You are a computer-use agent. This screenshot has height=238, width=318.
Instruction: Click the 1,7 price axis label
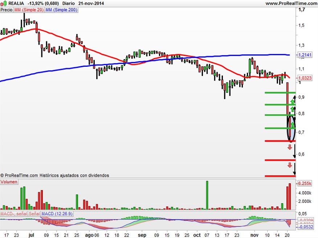point(302,9)
